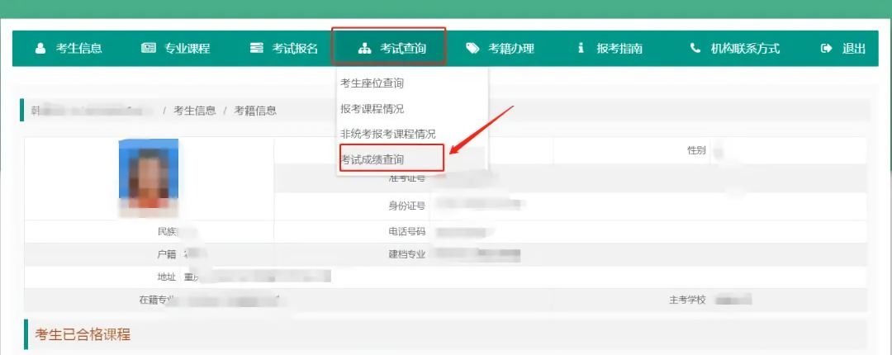Viewport: 892px width, 355px height.
Task: Click the 主考学校 label
Action: 687,299
